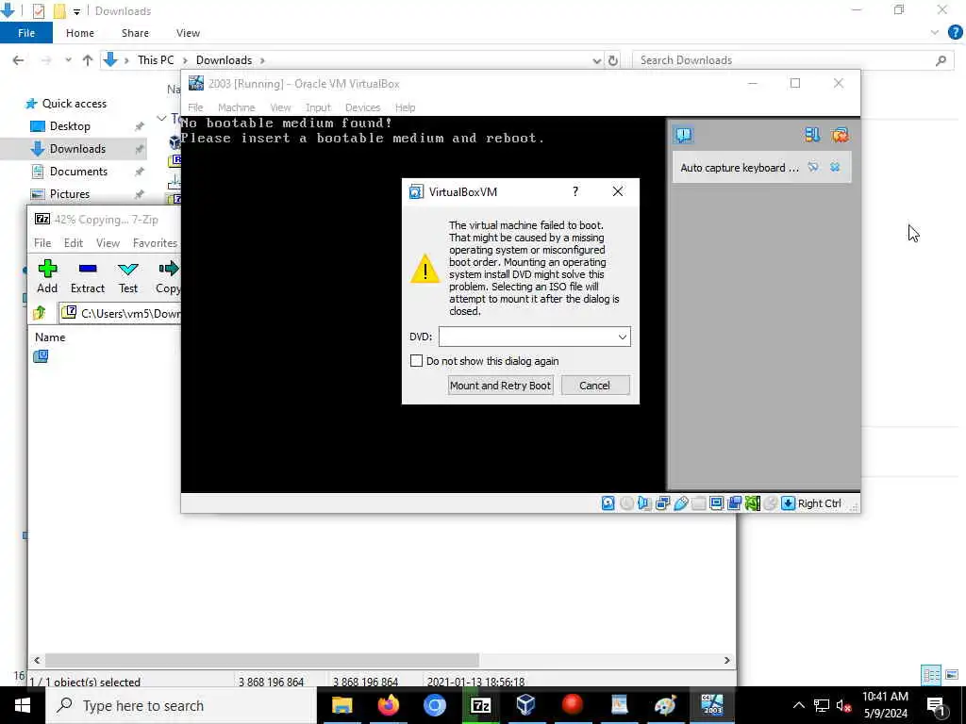
Task: Click 7-Zip scrollbar right arrow
Action: pos(727,660)
